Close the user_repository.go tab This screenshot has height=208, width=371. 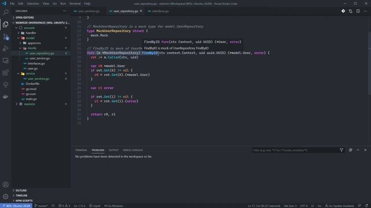(141, 11)
